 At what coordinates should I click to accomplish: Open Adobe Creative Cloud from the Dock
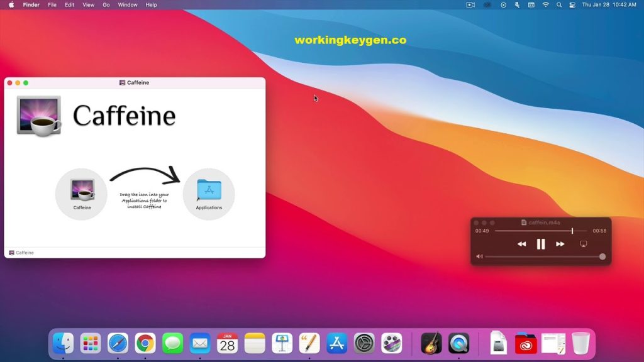[x=526, y=343]
